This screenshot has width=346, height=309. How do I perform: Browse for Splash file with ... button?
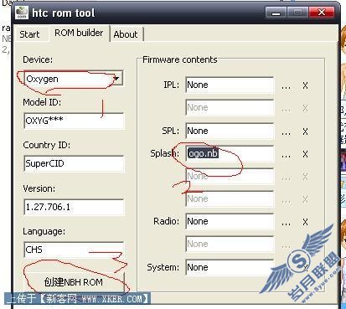pos(286,156)
